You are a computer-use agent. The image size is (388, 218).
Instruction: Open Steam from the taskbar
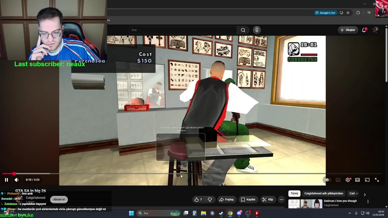(221, 213)
